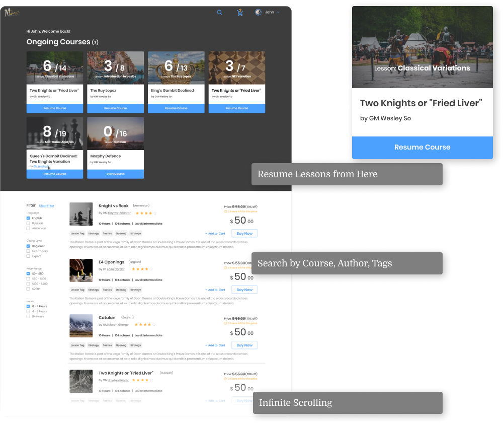
Task: Resume The Ruy Lopez course
Action: (116, 108)
